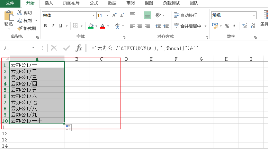Switch to the 审阅 Review tab

(x=131, y=3)
